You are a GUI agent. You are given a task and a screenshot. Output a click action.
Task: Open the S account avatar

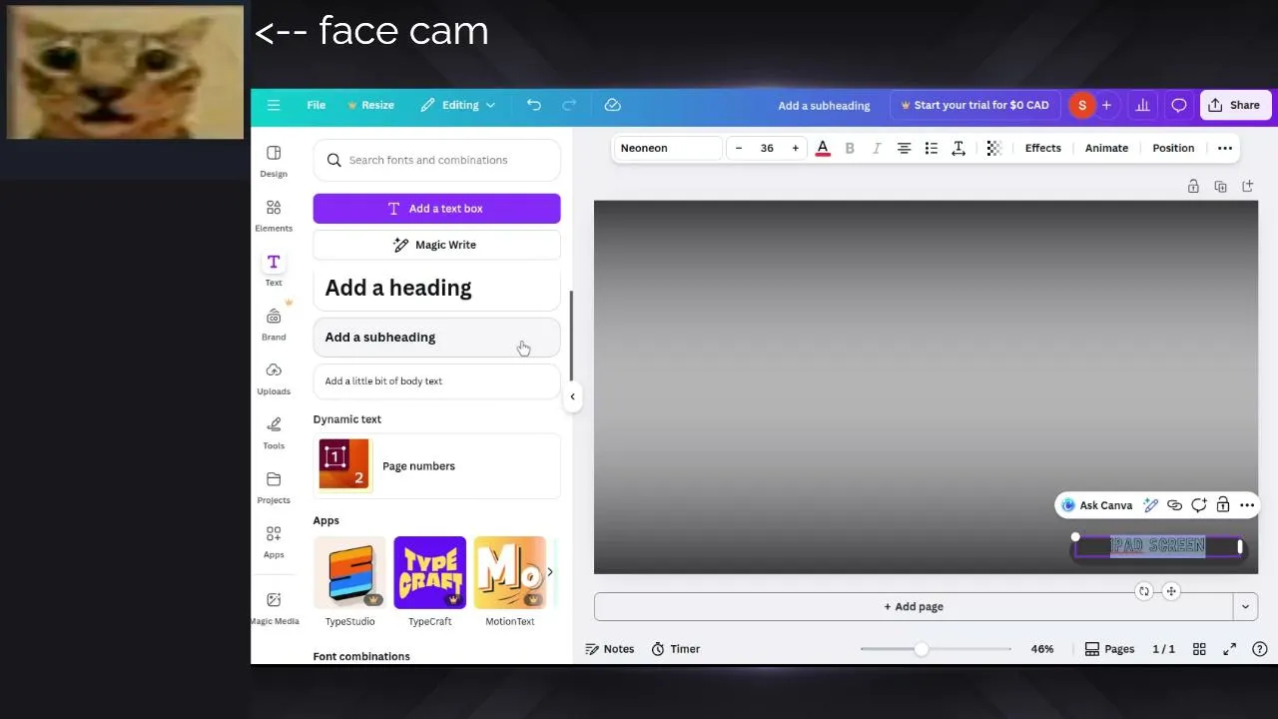tap(1082, 105)
